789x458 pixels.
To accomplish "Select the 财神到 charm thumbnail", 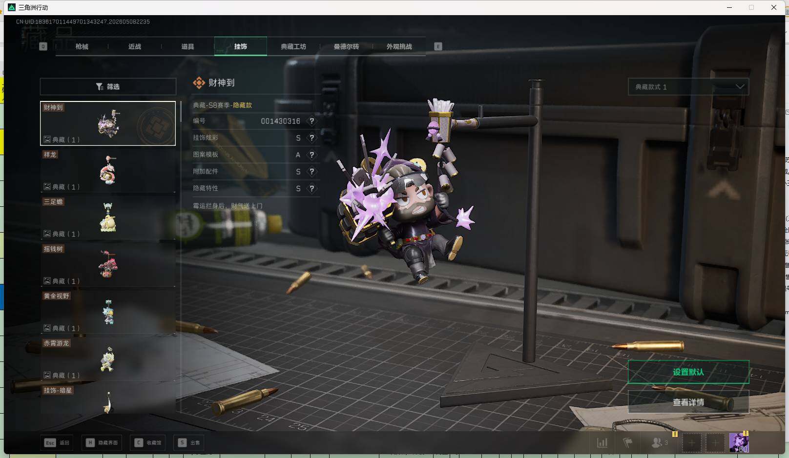I will point(108,123).
